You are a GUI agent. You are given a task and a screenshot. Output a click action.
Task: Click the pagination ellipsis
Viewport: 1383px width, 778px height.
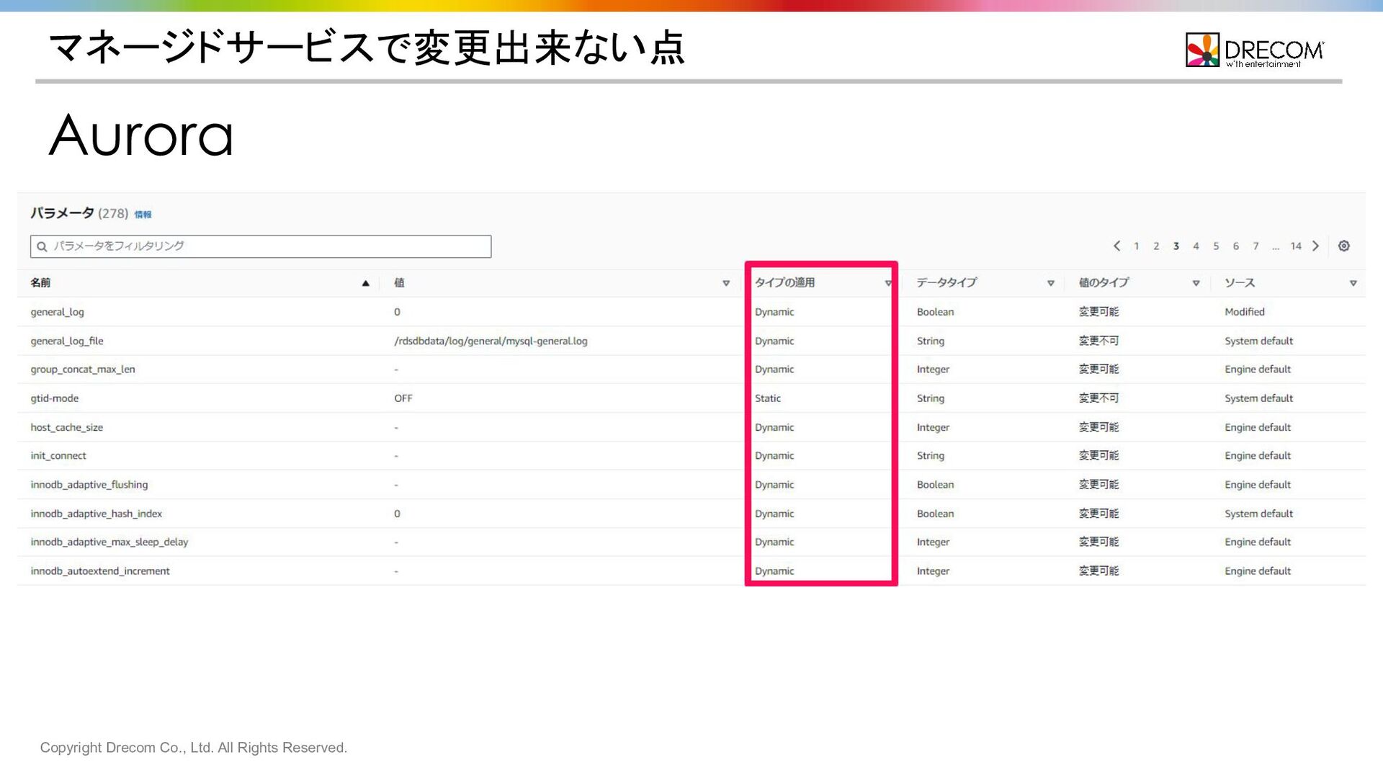tap(1276, 248)
